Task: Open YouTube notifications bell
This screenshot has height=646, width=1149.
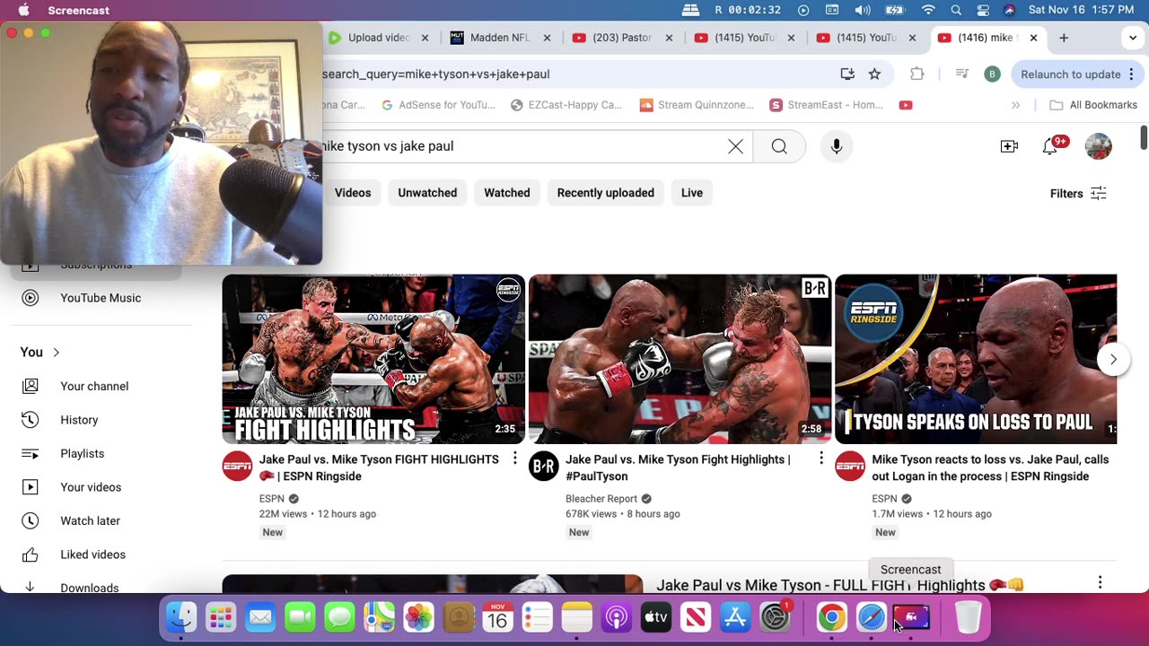Action: (1050, 146)
